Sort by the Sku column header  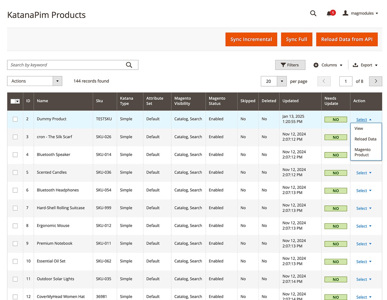(105, 101)
